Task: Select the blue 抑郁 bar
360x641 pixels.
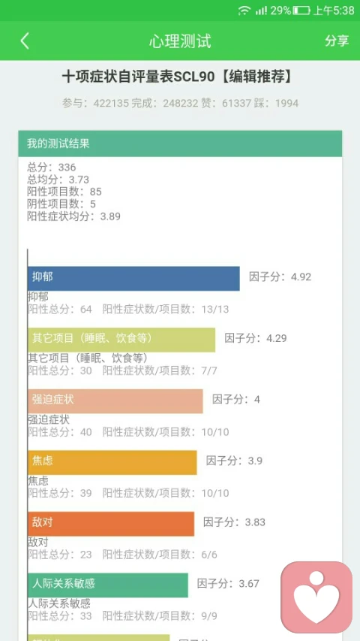Action: [x=133, y=278]
